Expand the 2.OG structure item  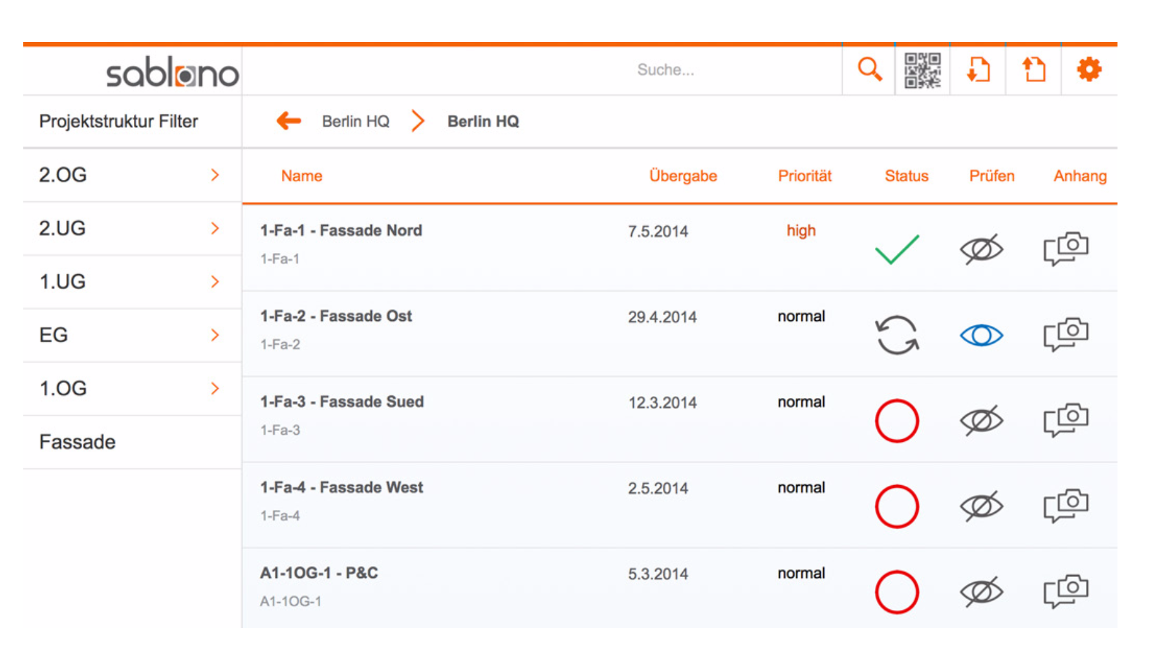point(215,175)
